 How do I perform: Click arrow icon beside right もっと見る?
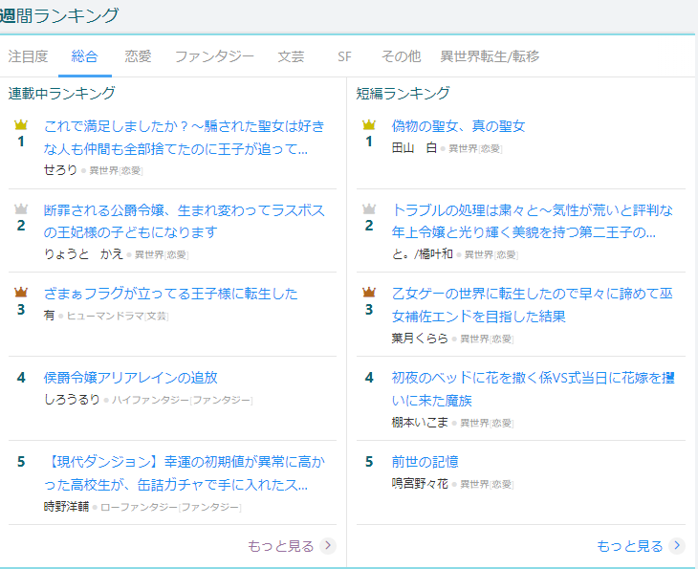677,546
